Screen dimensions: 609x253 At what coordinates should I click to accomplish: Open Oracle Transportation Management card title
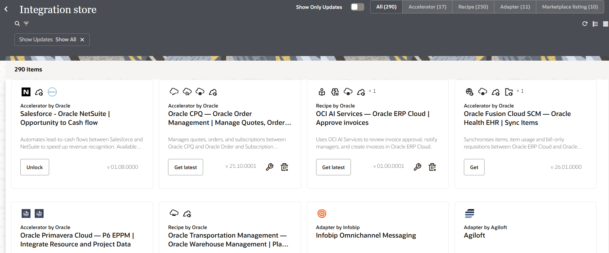click(228, 240)
